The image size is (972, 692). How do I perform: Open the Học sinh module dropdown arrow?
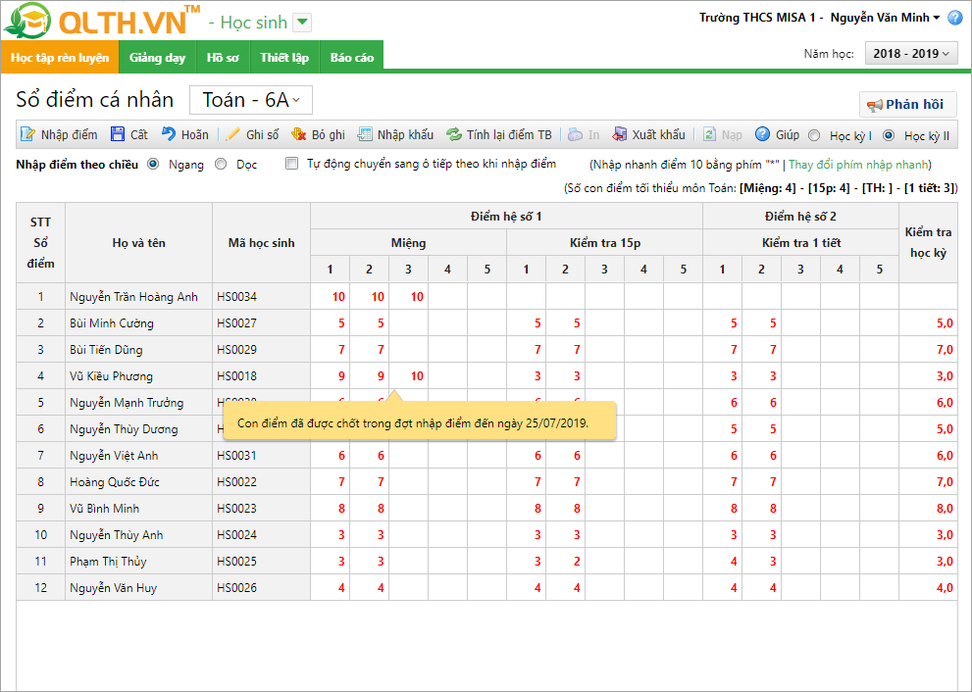click(x=302, y=23)
